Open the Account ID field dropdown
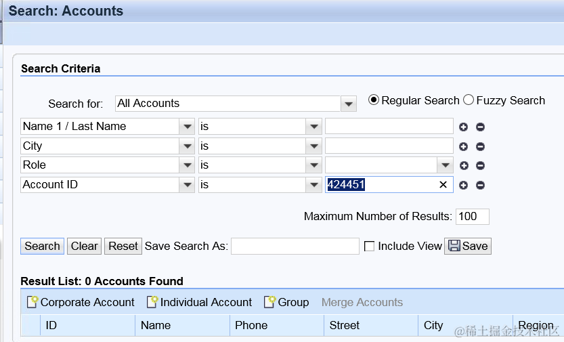This screenshot has height=342, width=564. pos(187,185)
